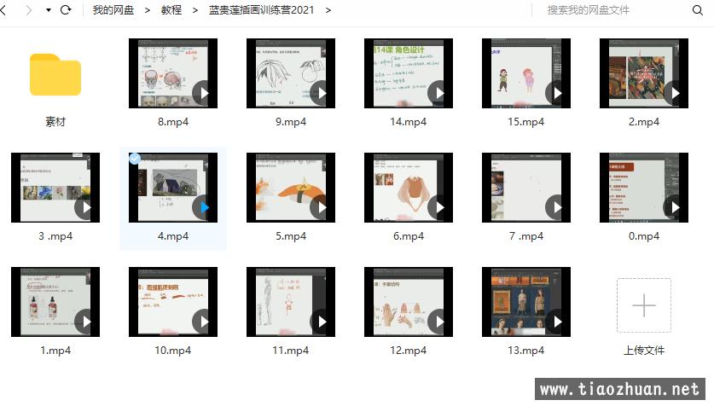Viewport: 714px width, 406px height.
Task: Uncheck the selection checkbox on 4.mp4
Action: coord(135,159)
